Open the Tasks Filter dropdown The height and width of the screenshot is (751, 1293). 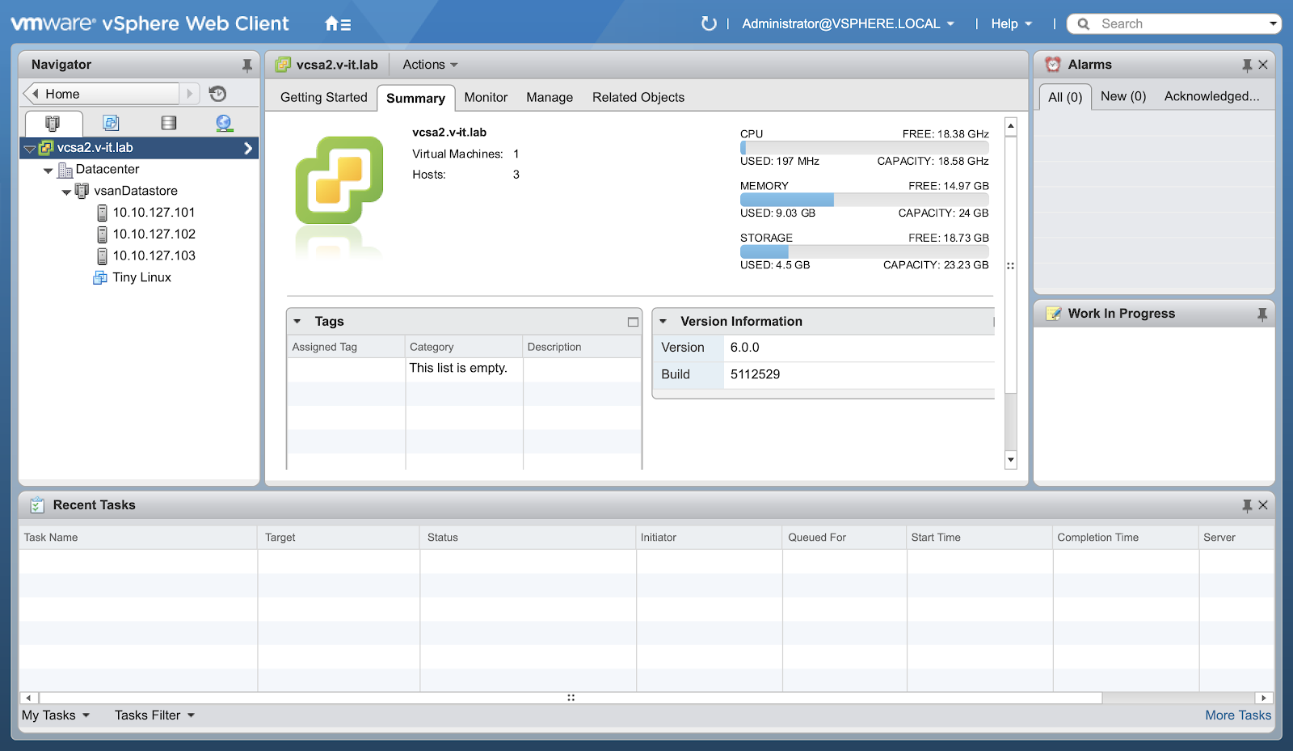point(154,715)
